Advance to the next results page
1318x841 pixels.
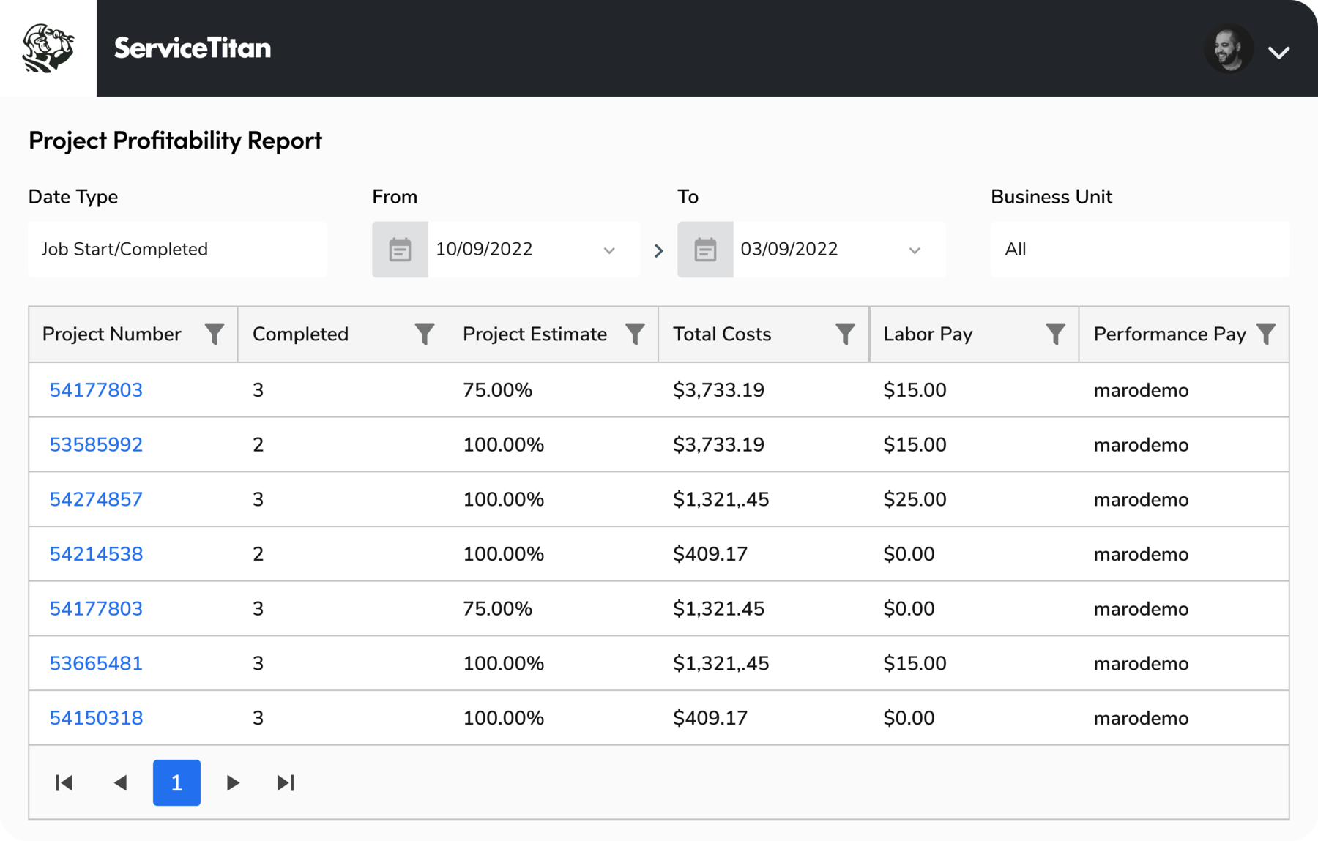(233, 782)
